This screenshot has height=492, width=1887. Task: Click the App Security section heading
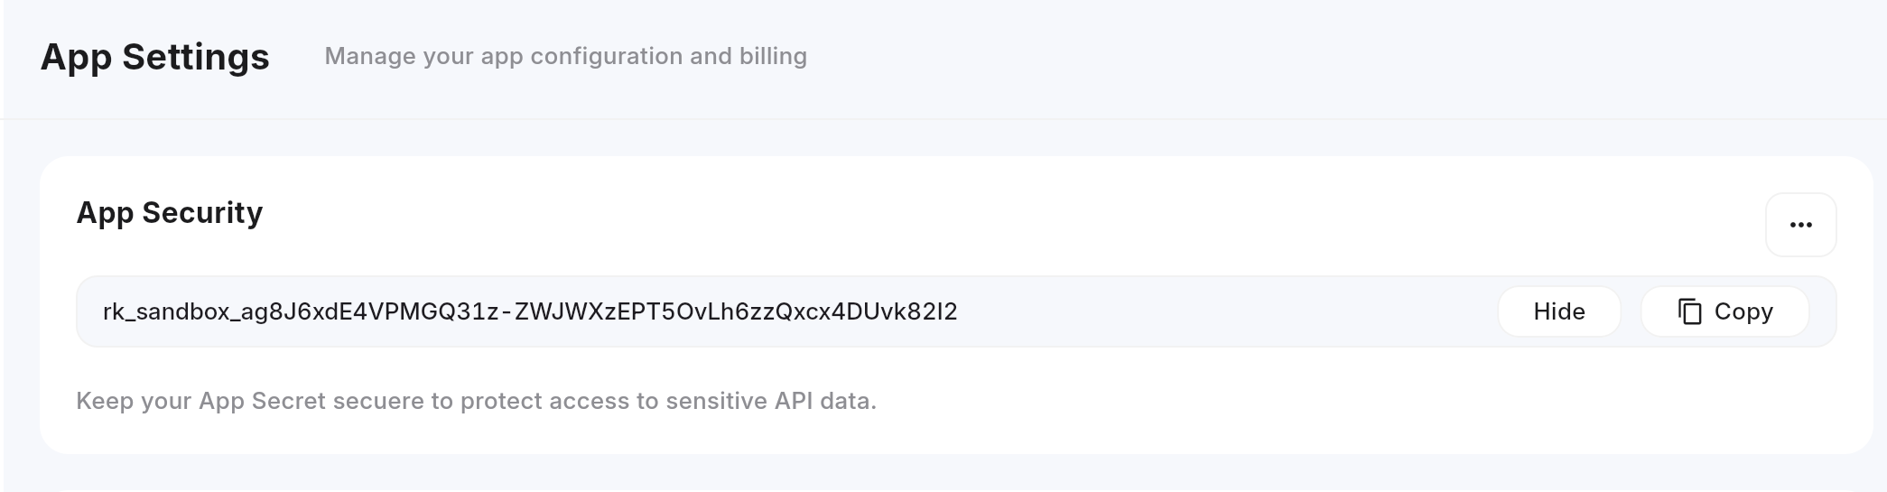pyautogui.click(x=170, y=213)
